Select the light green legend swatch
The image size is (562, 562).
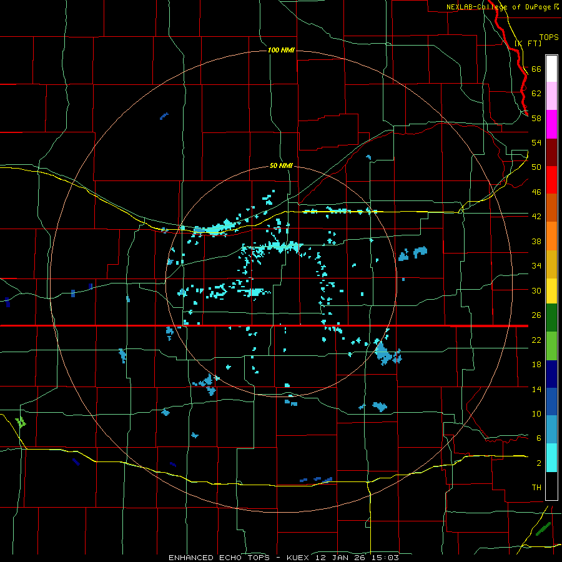(x=551, y=346)
